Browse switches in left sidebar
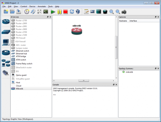The width and height of the screenshot is (161, 122). [x=6, y=32]
